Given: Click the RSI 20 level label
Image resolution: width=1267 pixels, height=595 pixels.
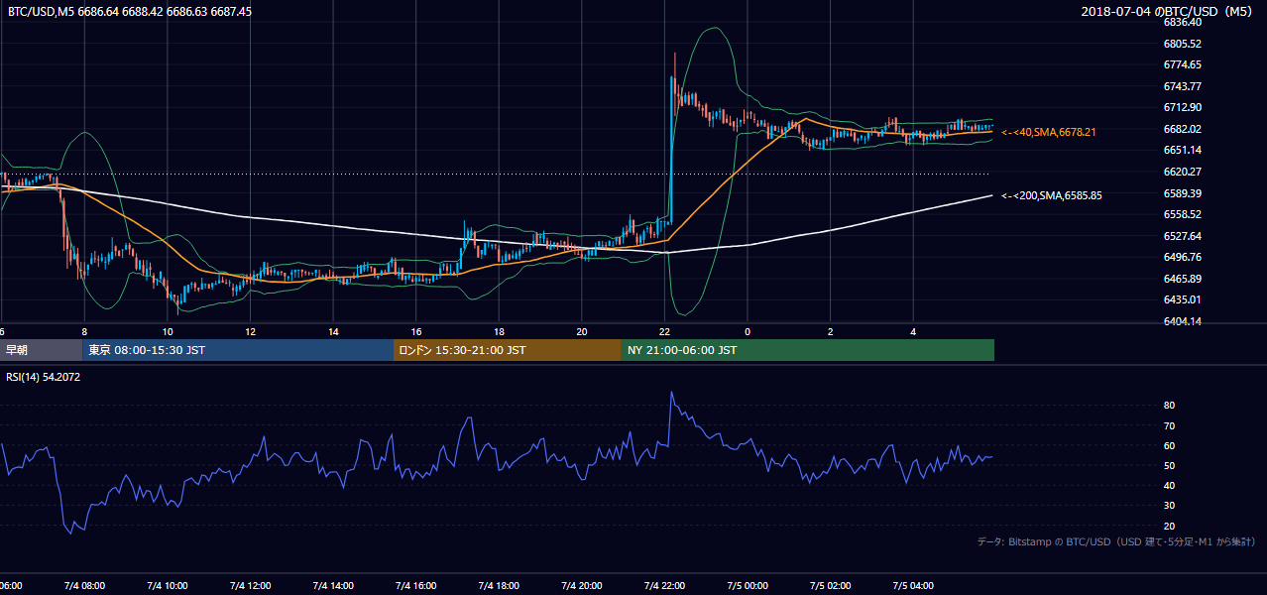Looking at the screenshot, I should click(1169, 526).
